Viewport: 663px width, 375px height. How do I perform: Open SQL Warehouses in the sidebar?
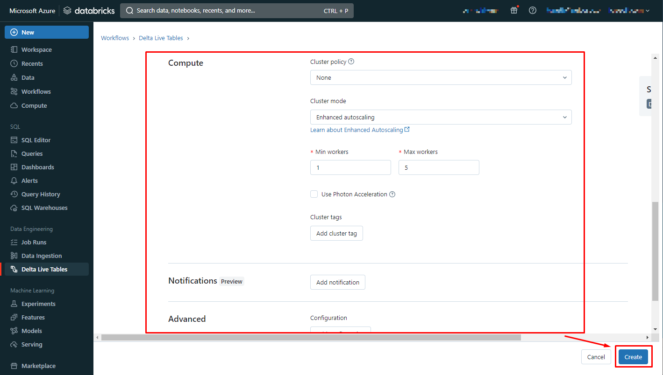[x=44, y=208]
